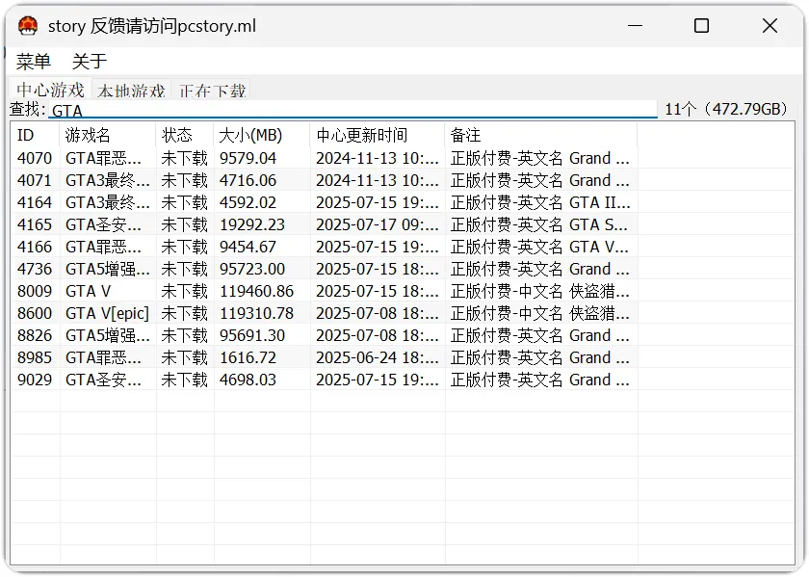This screenshot has width=809, height=577.
Task: Focus the 查找 search field containing GTA
Action: coord(352,110)
